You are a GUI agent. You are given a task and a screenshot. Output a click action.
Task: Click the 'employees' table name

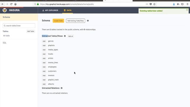tap(52, 67)
